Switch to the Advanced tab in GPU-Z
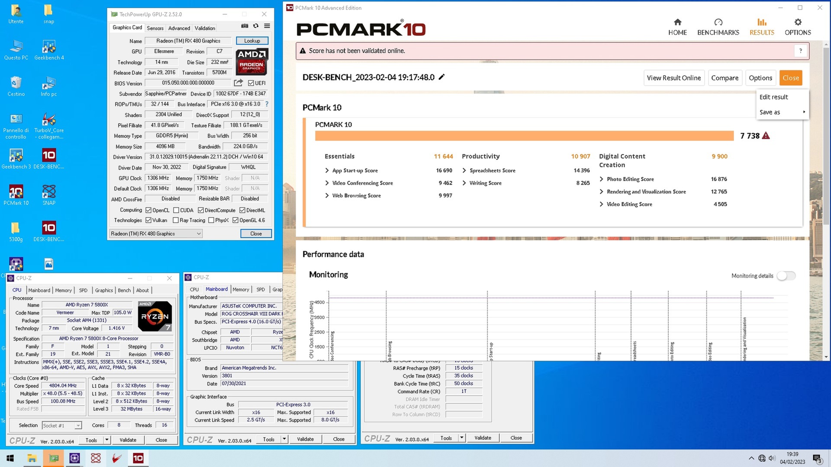Image resolution: width=831 pixels, height=467 pixels. pos(179,28)
